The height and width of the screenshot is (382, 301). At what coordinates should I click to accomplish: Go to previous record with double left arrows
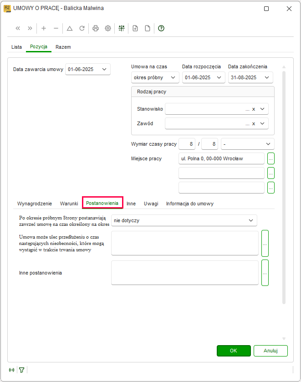tap(18, 28)
